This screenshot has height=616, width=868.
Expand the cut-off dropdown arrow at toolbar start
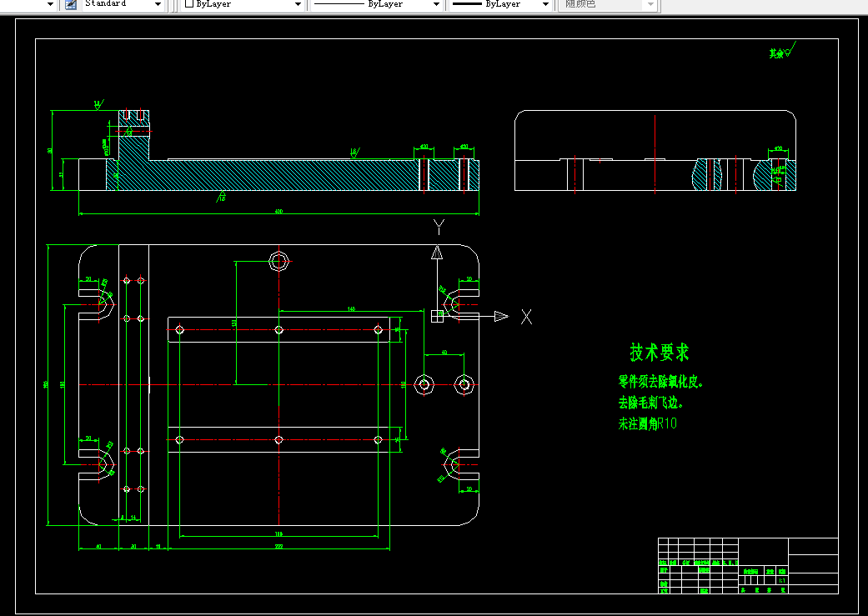[x=50, y=4]
